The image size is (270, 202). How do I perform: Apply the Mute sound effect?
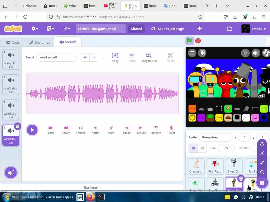[x=111, y=130]
